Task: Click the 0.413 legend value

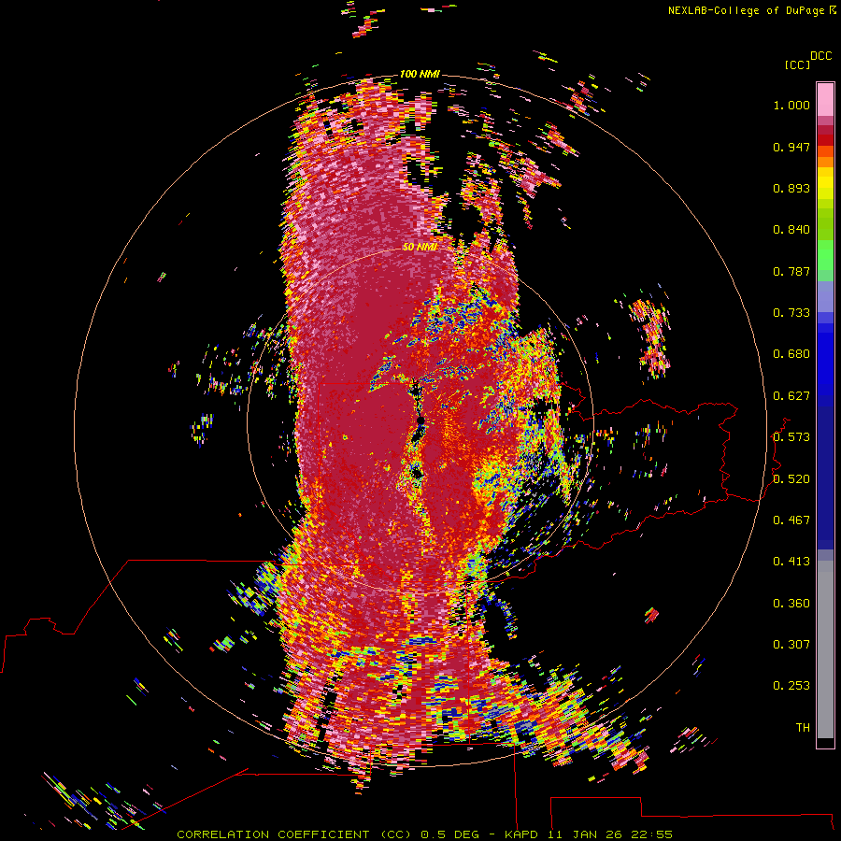Action: [791, 562]
